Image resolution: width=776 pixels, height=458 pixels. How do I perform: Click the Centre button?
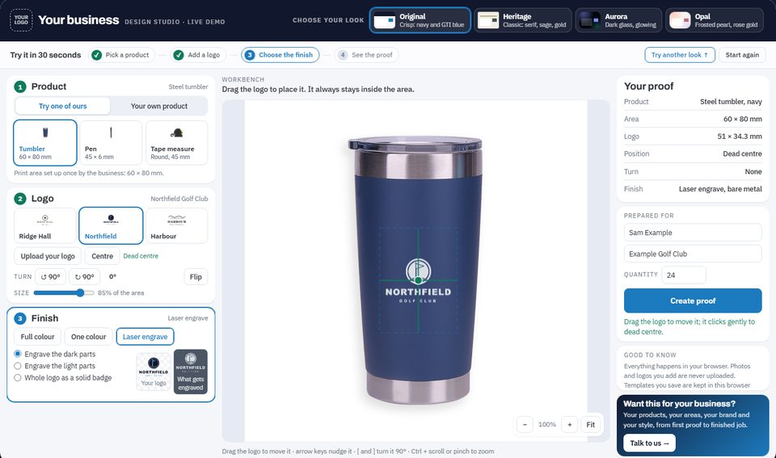[x=102, y=256]
